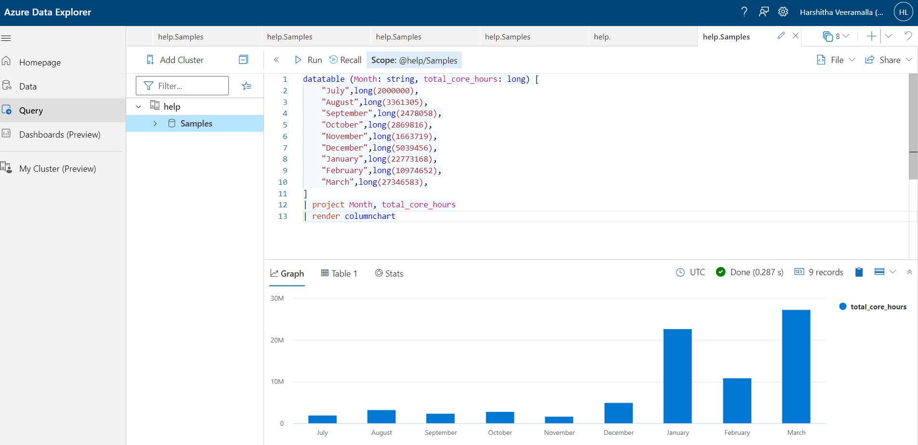Select Query in sidebar
Viewport: 918px width, 445px height.
pyautogui.click(x=62, y=110)
